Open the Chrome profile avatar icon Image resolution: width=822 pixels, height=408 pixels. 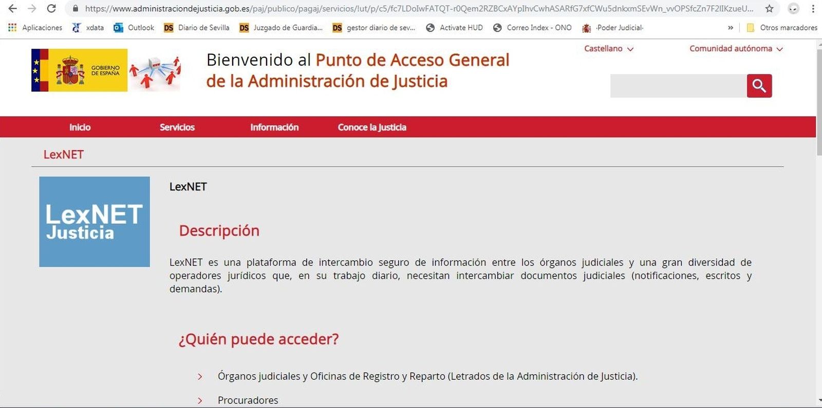pyautogui.click(x=794, y=8)
